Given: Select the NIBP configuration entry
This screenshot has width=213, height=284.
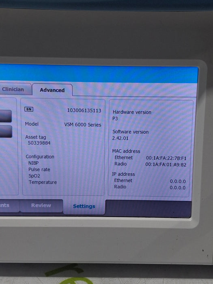Looking at the screenshot, I should point(34,163).
